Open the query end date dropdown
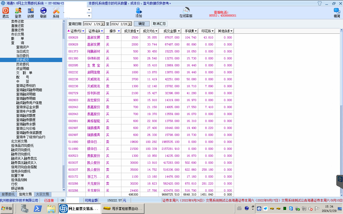This screenshot has width=343, height=214. pyautogui.click(x=130, y=24)
